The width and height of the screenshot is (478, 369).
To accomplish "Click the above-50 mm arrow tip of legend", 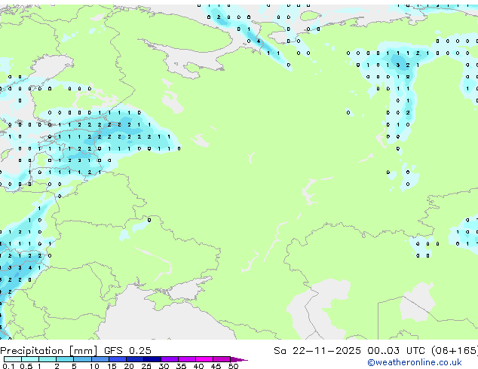I will pos(239,359).
